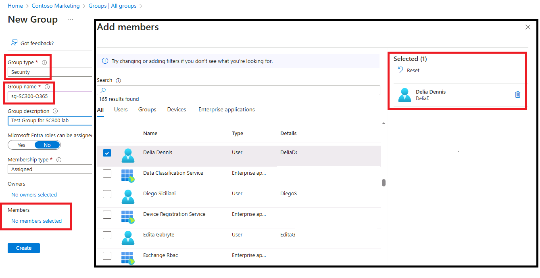Viewport: 540px width, 278px height.
Task: Switch to the Enterprise applications tab
Action: [x=226, y=109]
